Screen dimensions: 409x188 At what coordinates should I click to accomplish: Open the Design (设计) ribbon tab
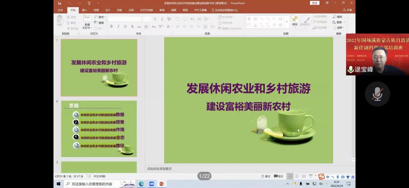(108, 10)
